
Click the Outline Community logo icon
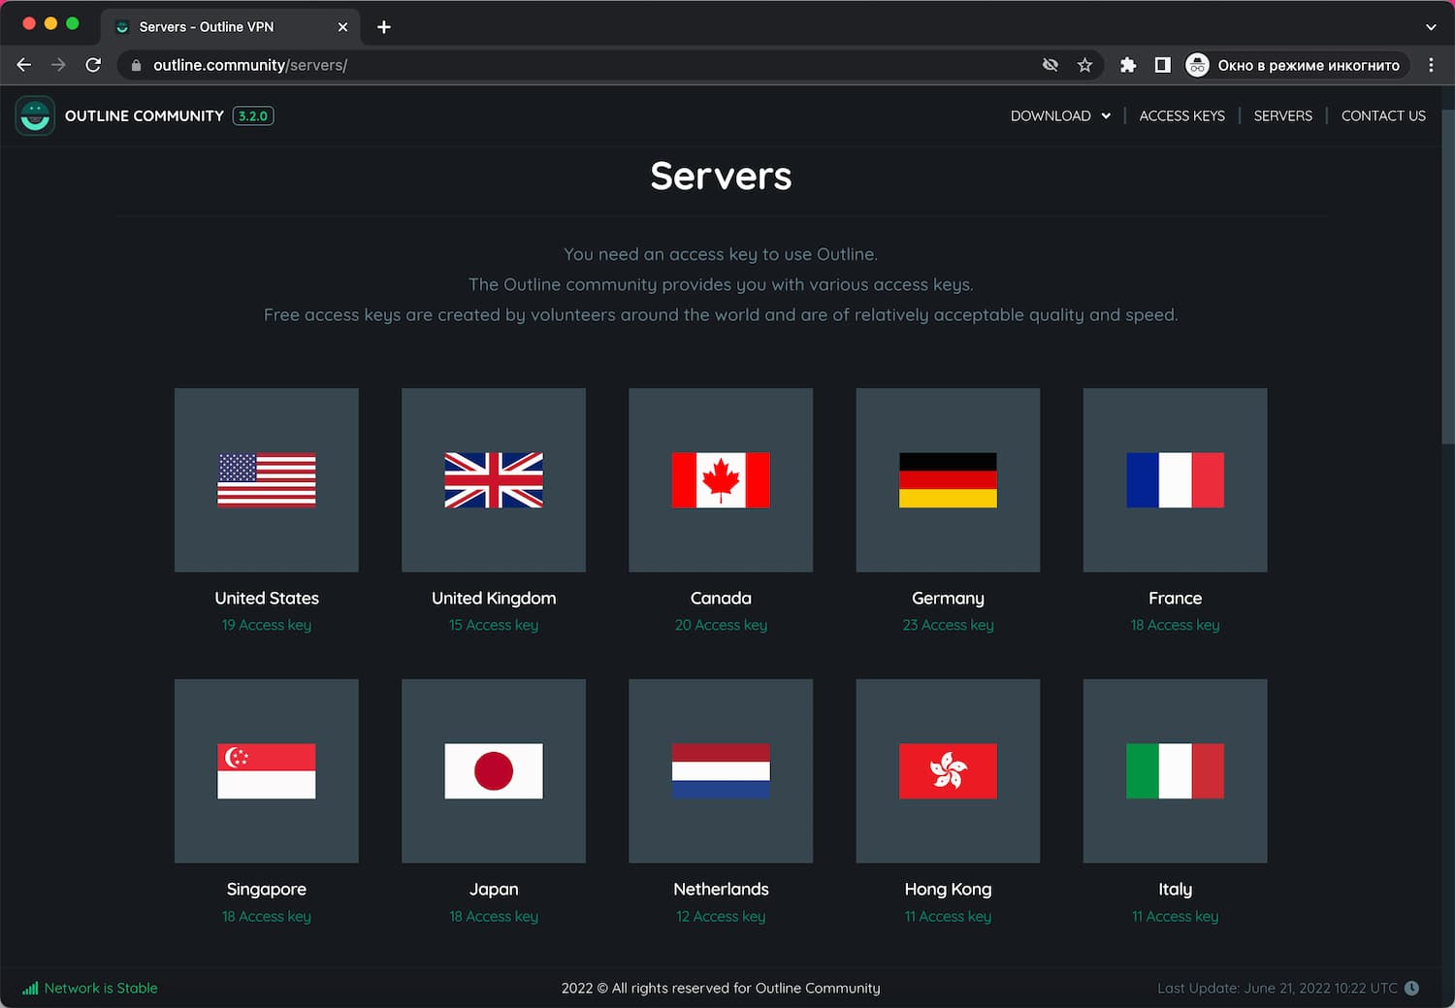point(35,115)
